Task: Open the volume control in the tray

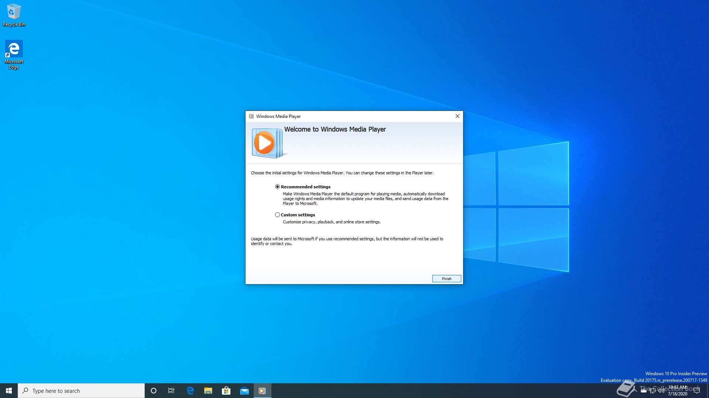Action: [x=661, y=391]
